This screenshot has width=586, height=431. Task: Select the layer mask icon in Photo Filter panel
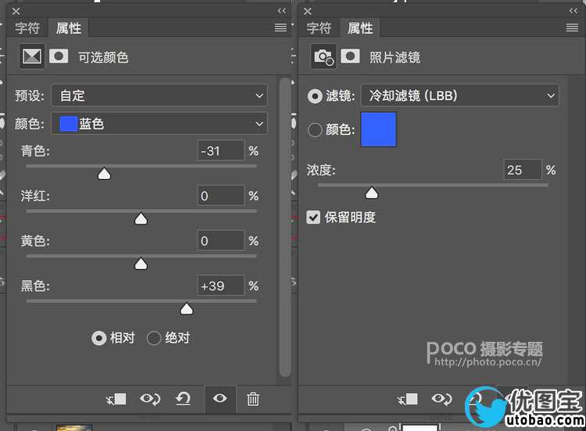point(350,56)
